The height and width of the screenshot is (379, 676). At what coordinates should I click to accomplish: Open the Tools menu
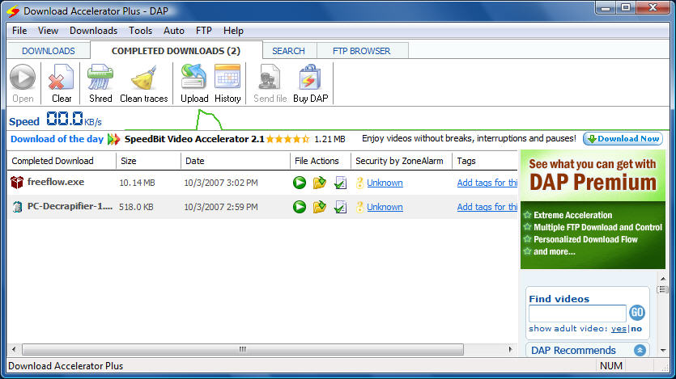[x=141, y=31]
